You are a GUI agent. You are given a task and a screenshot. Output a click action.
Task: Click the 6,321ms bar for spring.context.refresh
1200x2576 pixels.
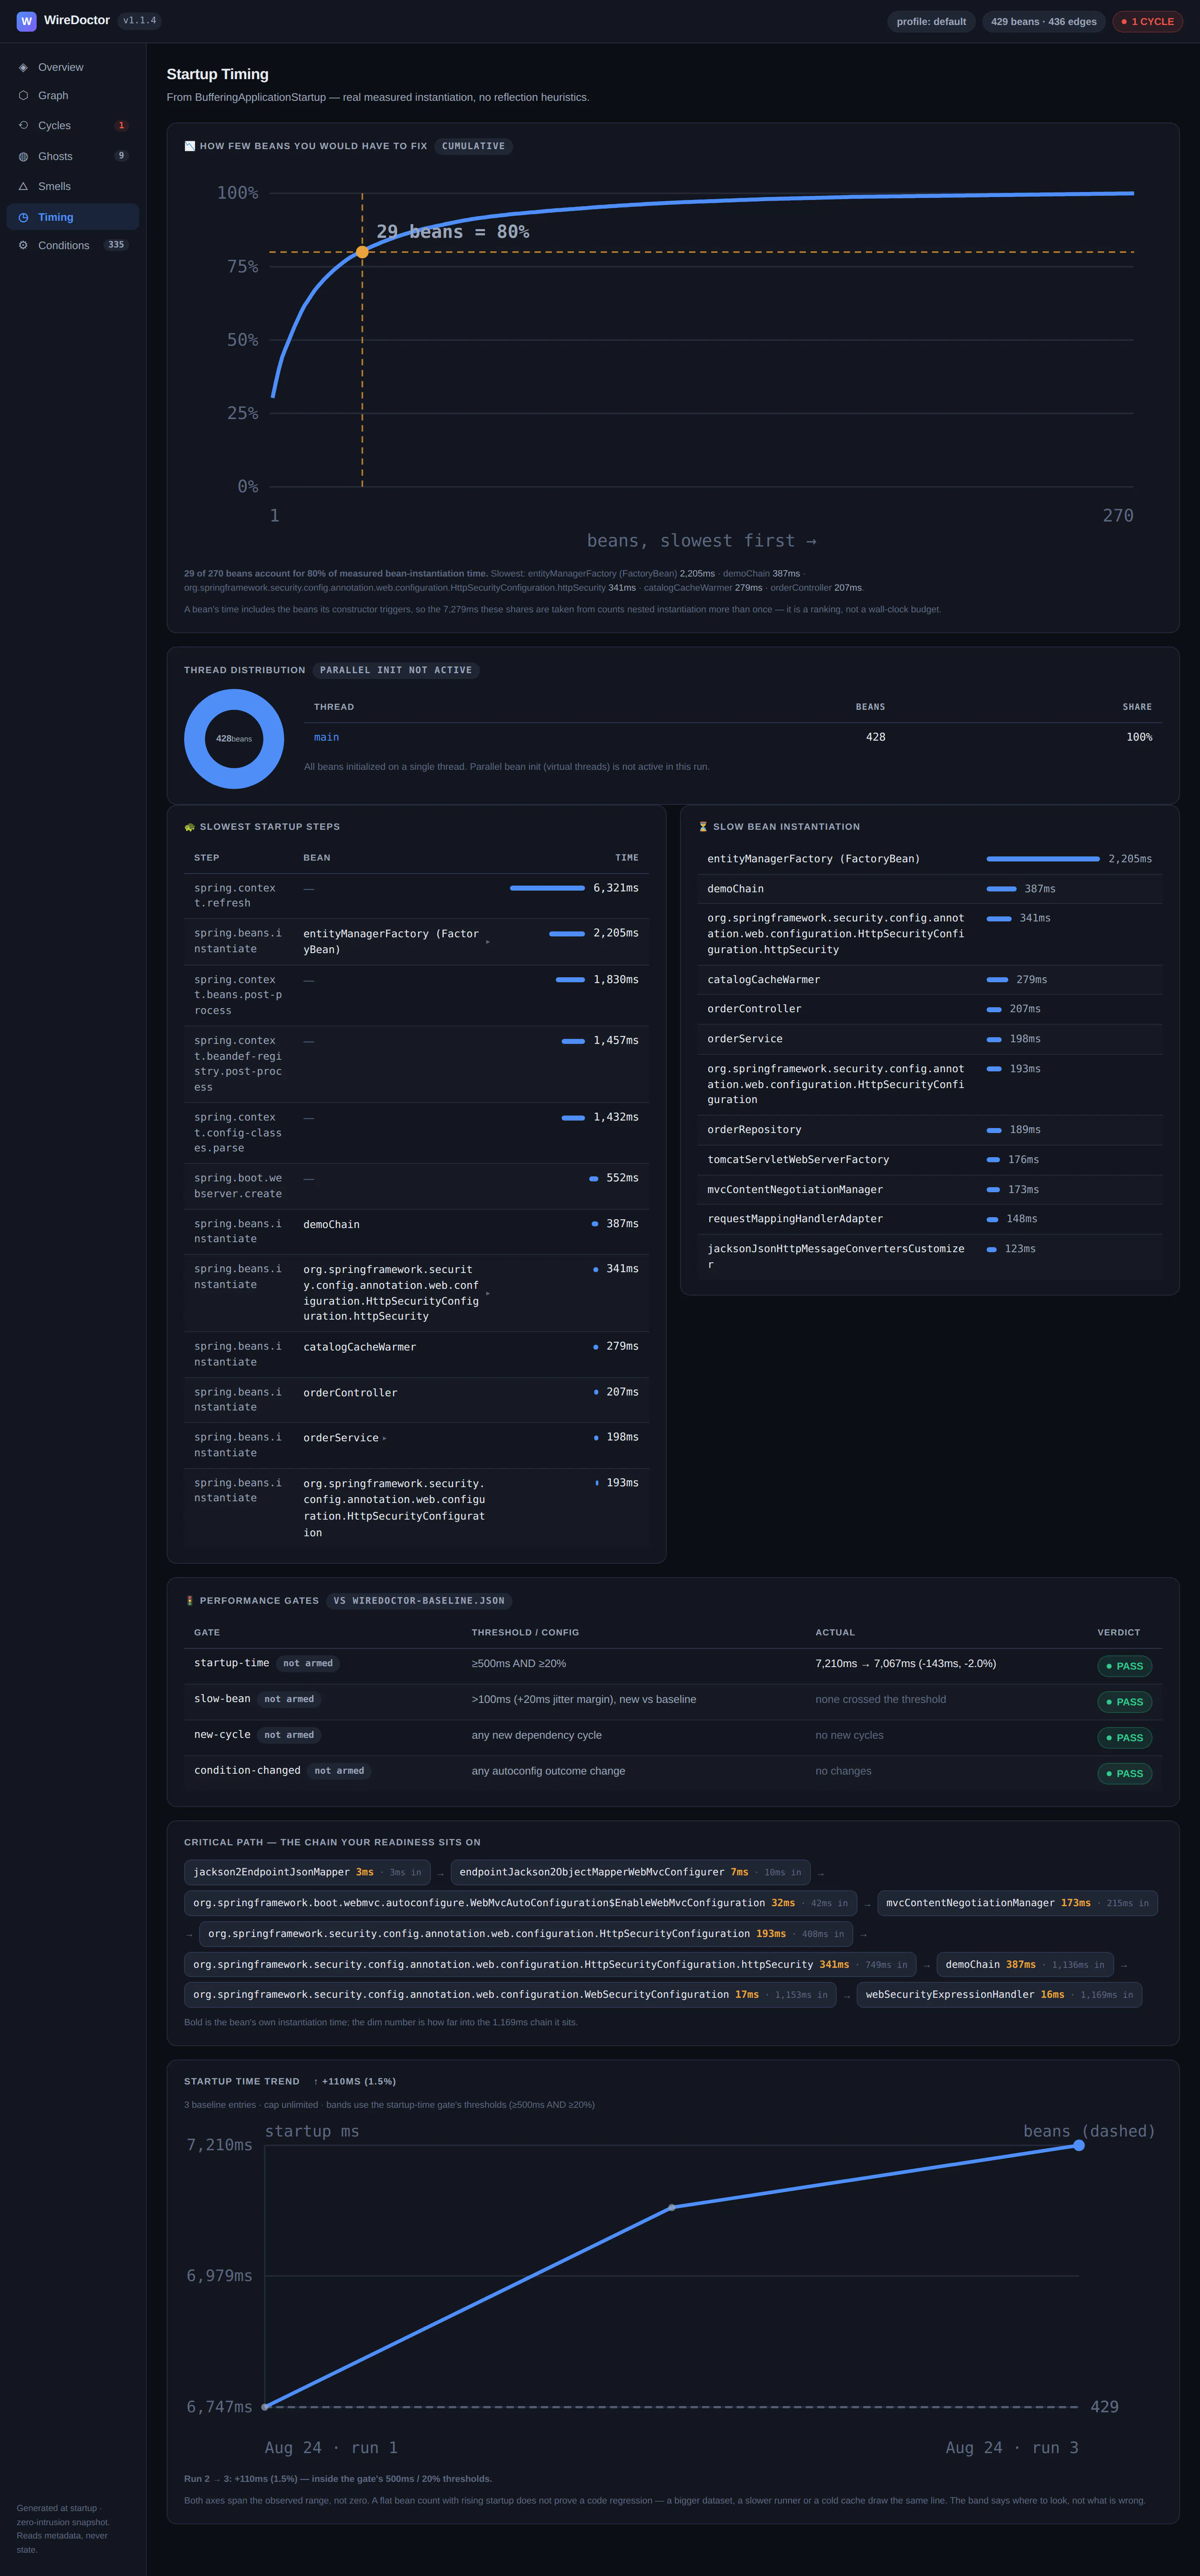547,888
